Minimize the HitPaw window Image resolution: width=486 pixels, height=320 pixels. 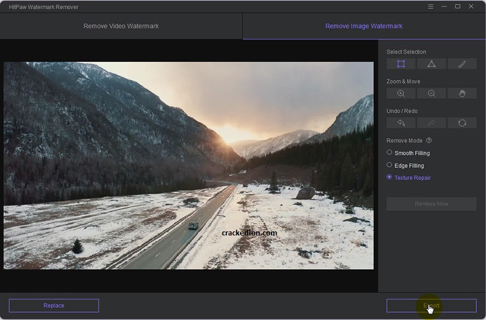(x=444, y=6)
